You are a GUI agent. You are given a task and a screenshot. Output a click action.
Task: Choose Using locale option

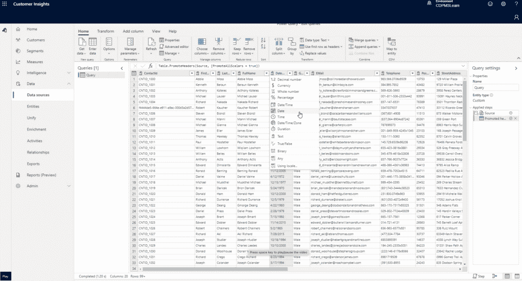[x=293, y=166]
